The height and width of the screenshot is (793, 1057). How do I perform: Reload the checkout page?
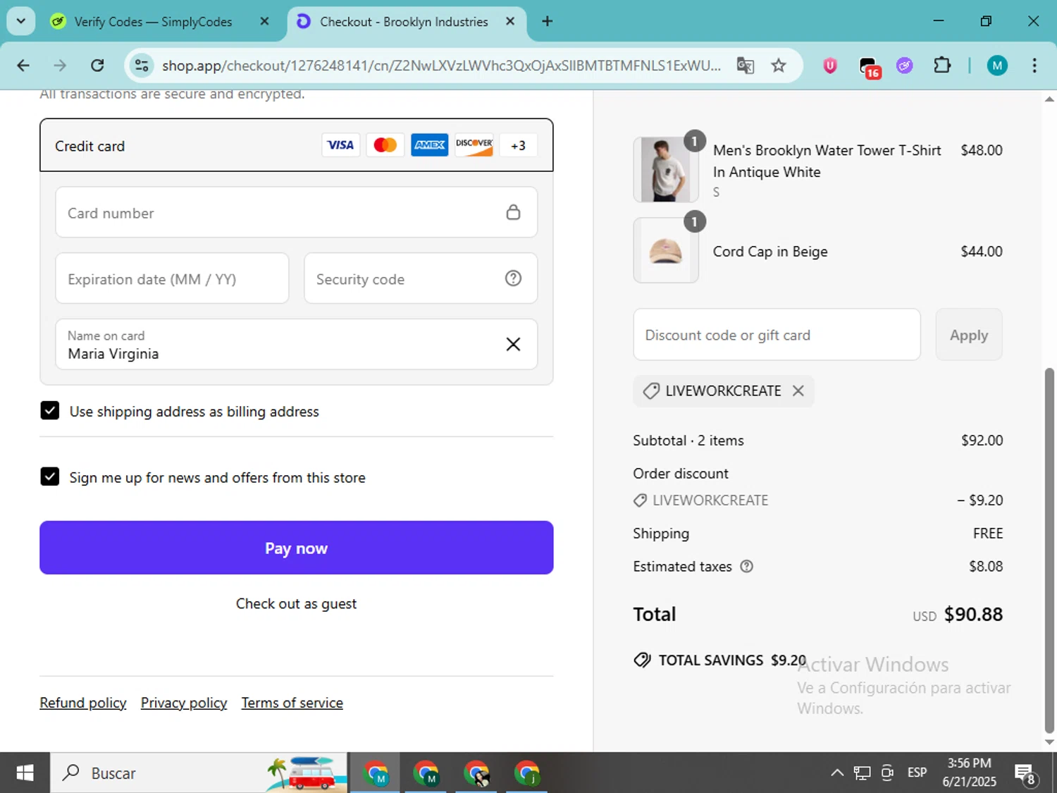[97, 66]
